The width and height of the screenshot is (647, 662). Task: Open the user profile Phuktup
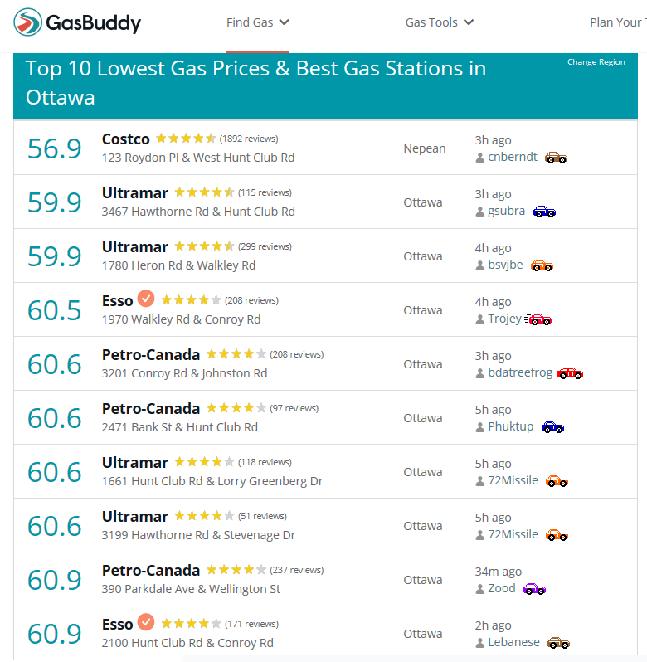[511, 426]
